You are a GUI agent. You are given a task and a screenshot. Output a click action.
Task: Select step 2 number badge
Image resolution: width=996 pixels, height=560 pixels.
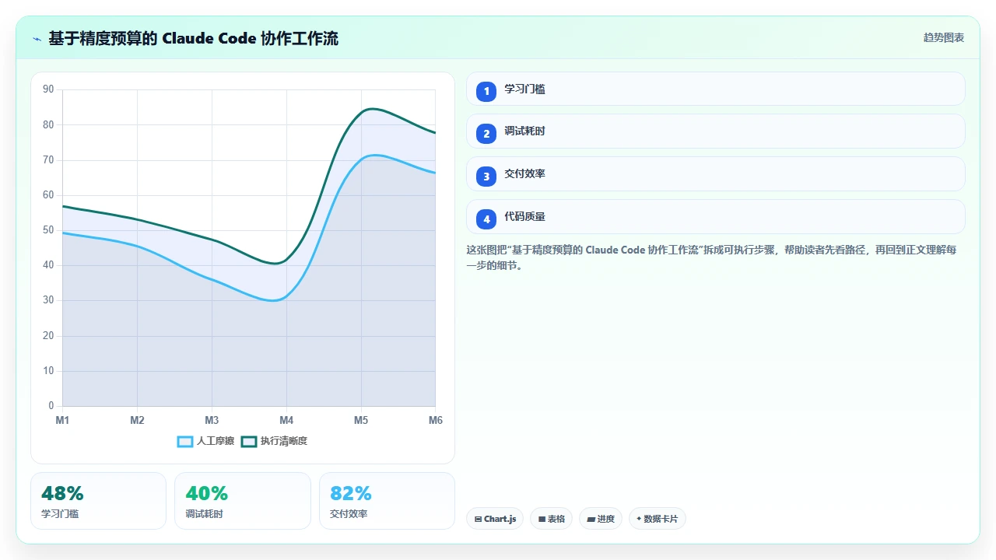(x=486, y=134)
